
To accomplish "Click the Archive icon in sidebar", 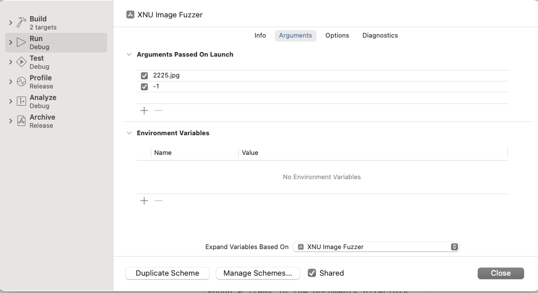I will tap(21, 121).
